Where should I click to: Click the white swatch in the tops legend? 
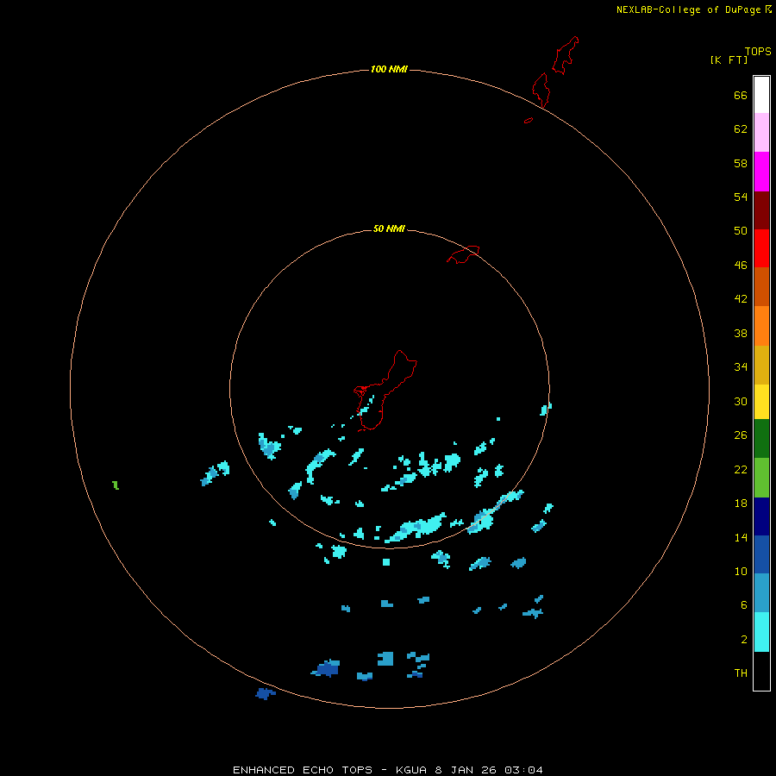tap(761, 95)
